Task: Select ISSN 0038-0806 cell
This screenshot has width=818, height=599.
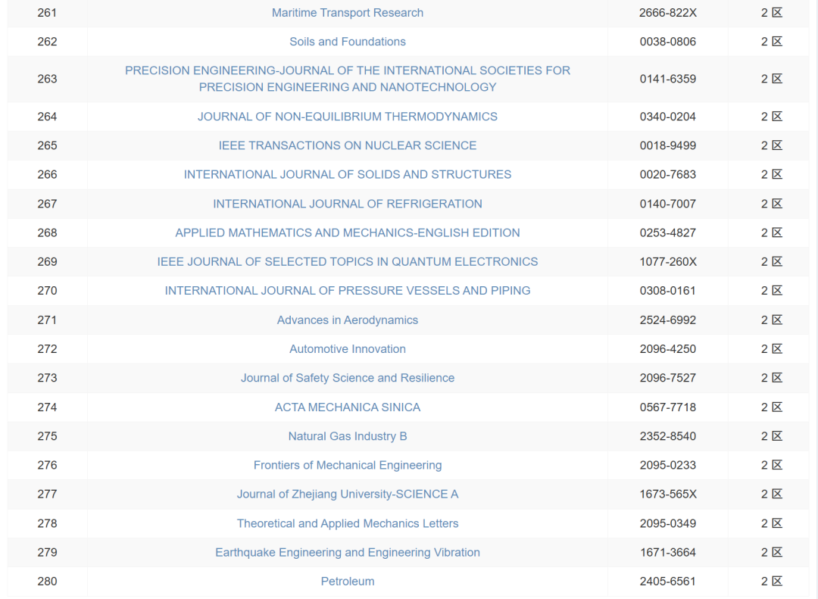Action: click(668, 42)
